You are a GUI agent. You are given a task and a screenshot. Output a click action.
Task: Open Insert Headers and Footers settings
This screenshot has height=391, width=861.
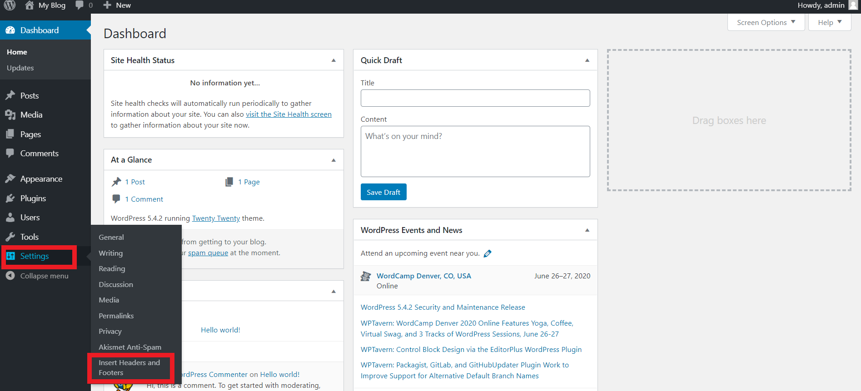[x=129, y=367]
